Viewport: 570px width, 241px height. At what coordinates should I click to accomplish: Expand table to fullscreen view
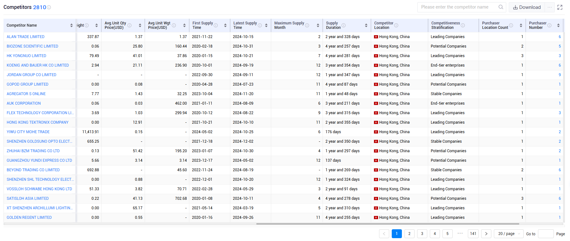(560, 7)
